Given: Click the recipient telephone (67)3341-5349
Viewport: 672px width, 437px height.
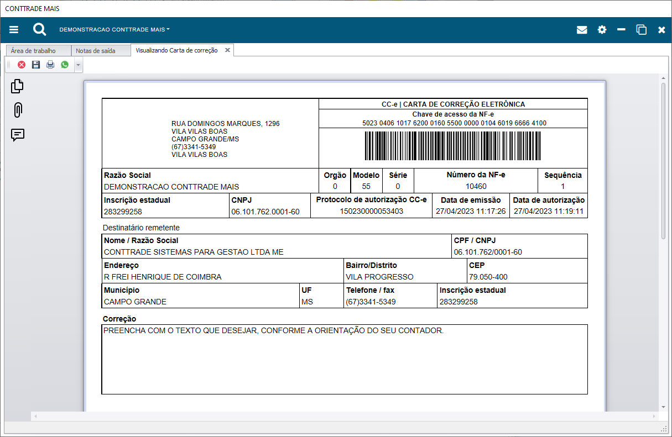Looking at the screenshot, I should click(371, 302).
